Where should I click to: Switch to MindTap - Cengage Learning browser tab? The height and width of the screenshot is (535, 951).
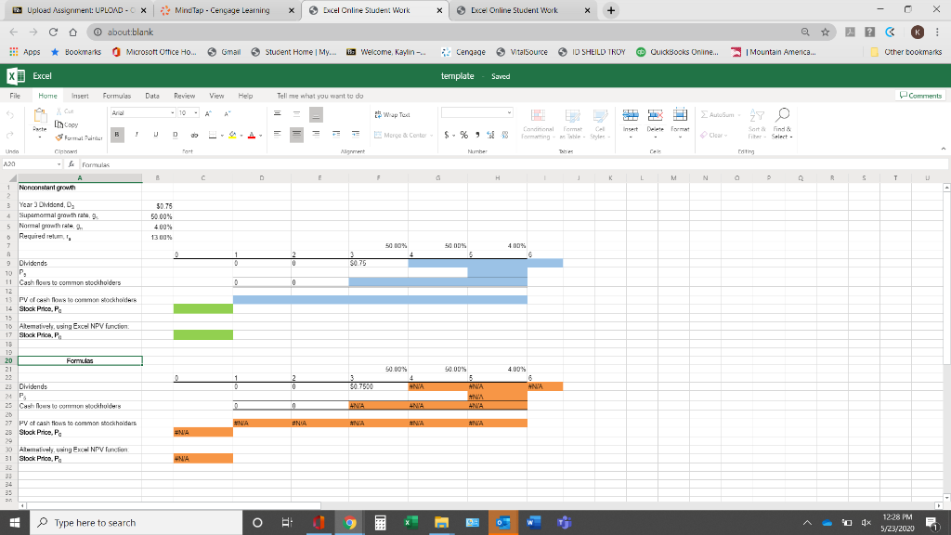228,10
